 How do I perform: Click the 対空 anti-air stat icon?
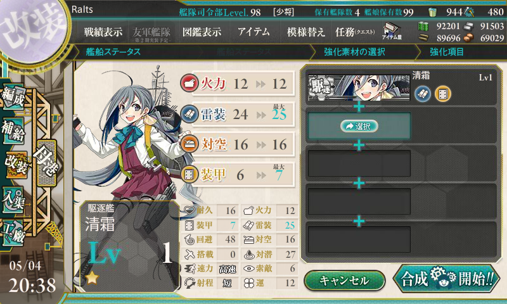click(x=189, y=144)
